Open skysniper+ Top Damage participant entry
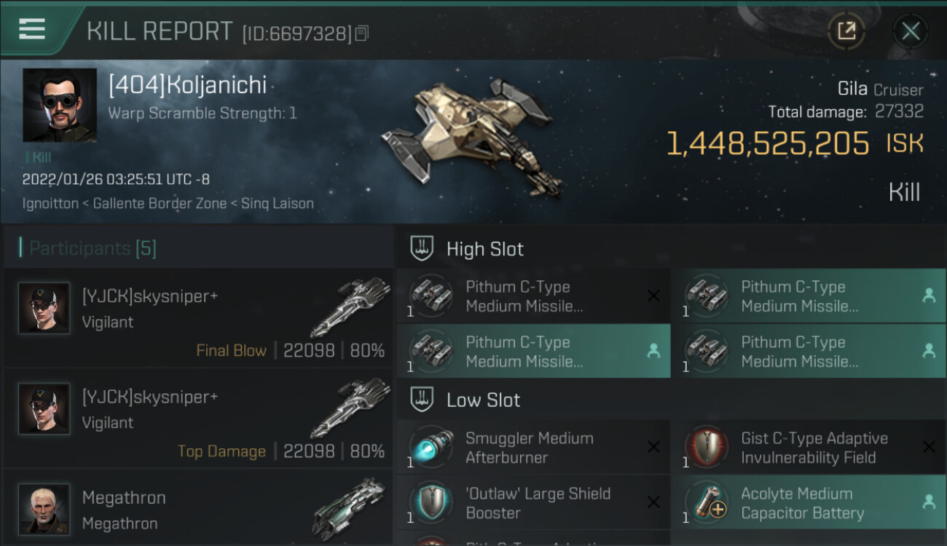This screenshot has height=546, width=947. [198, 419]
